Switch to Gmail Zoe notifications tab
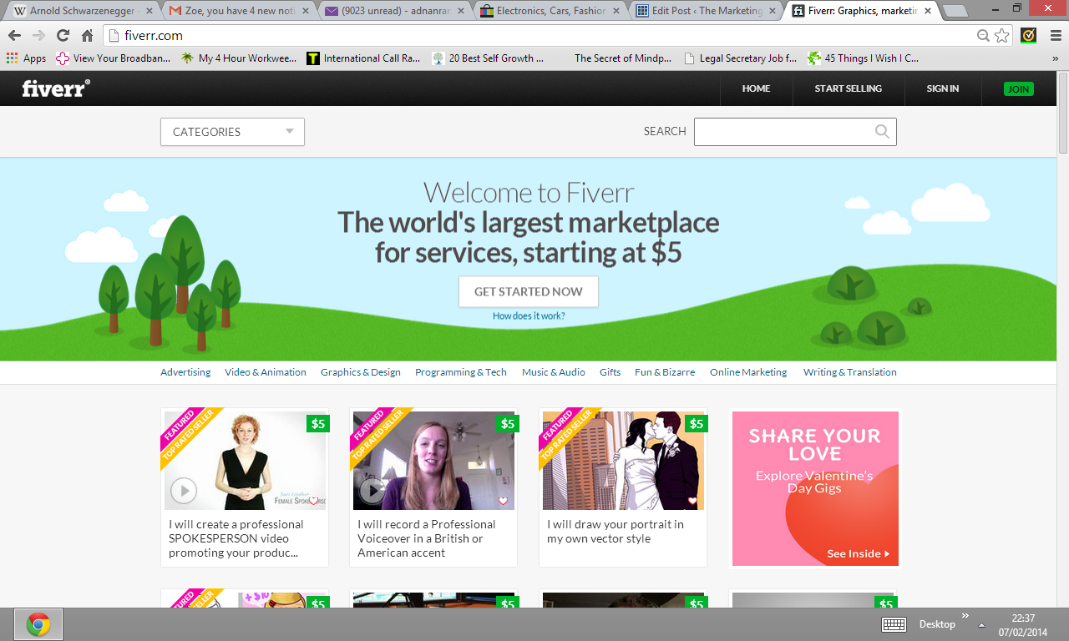1069x641 pixels. pos(236,12)
